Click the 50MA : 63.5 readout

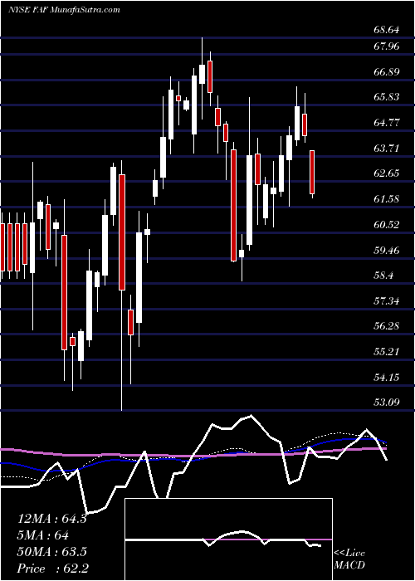51,552
